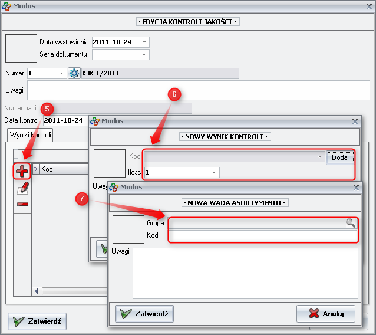This screenshot has height=335, width=376.
Task: Expand the Ilość dropdown
Action: click(x=214, y=172)
